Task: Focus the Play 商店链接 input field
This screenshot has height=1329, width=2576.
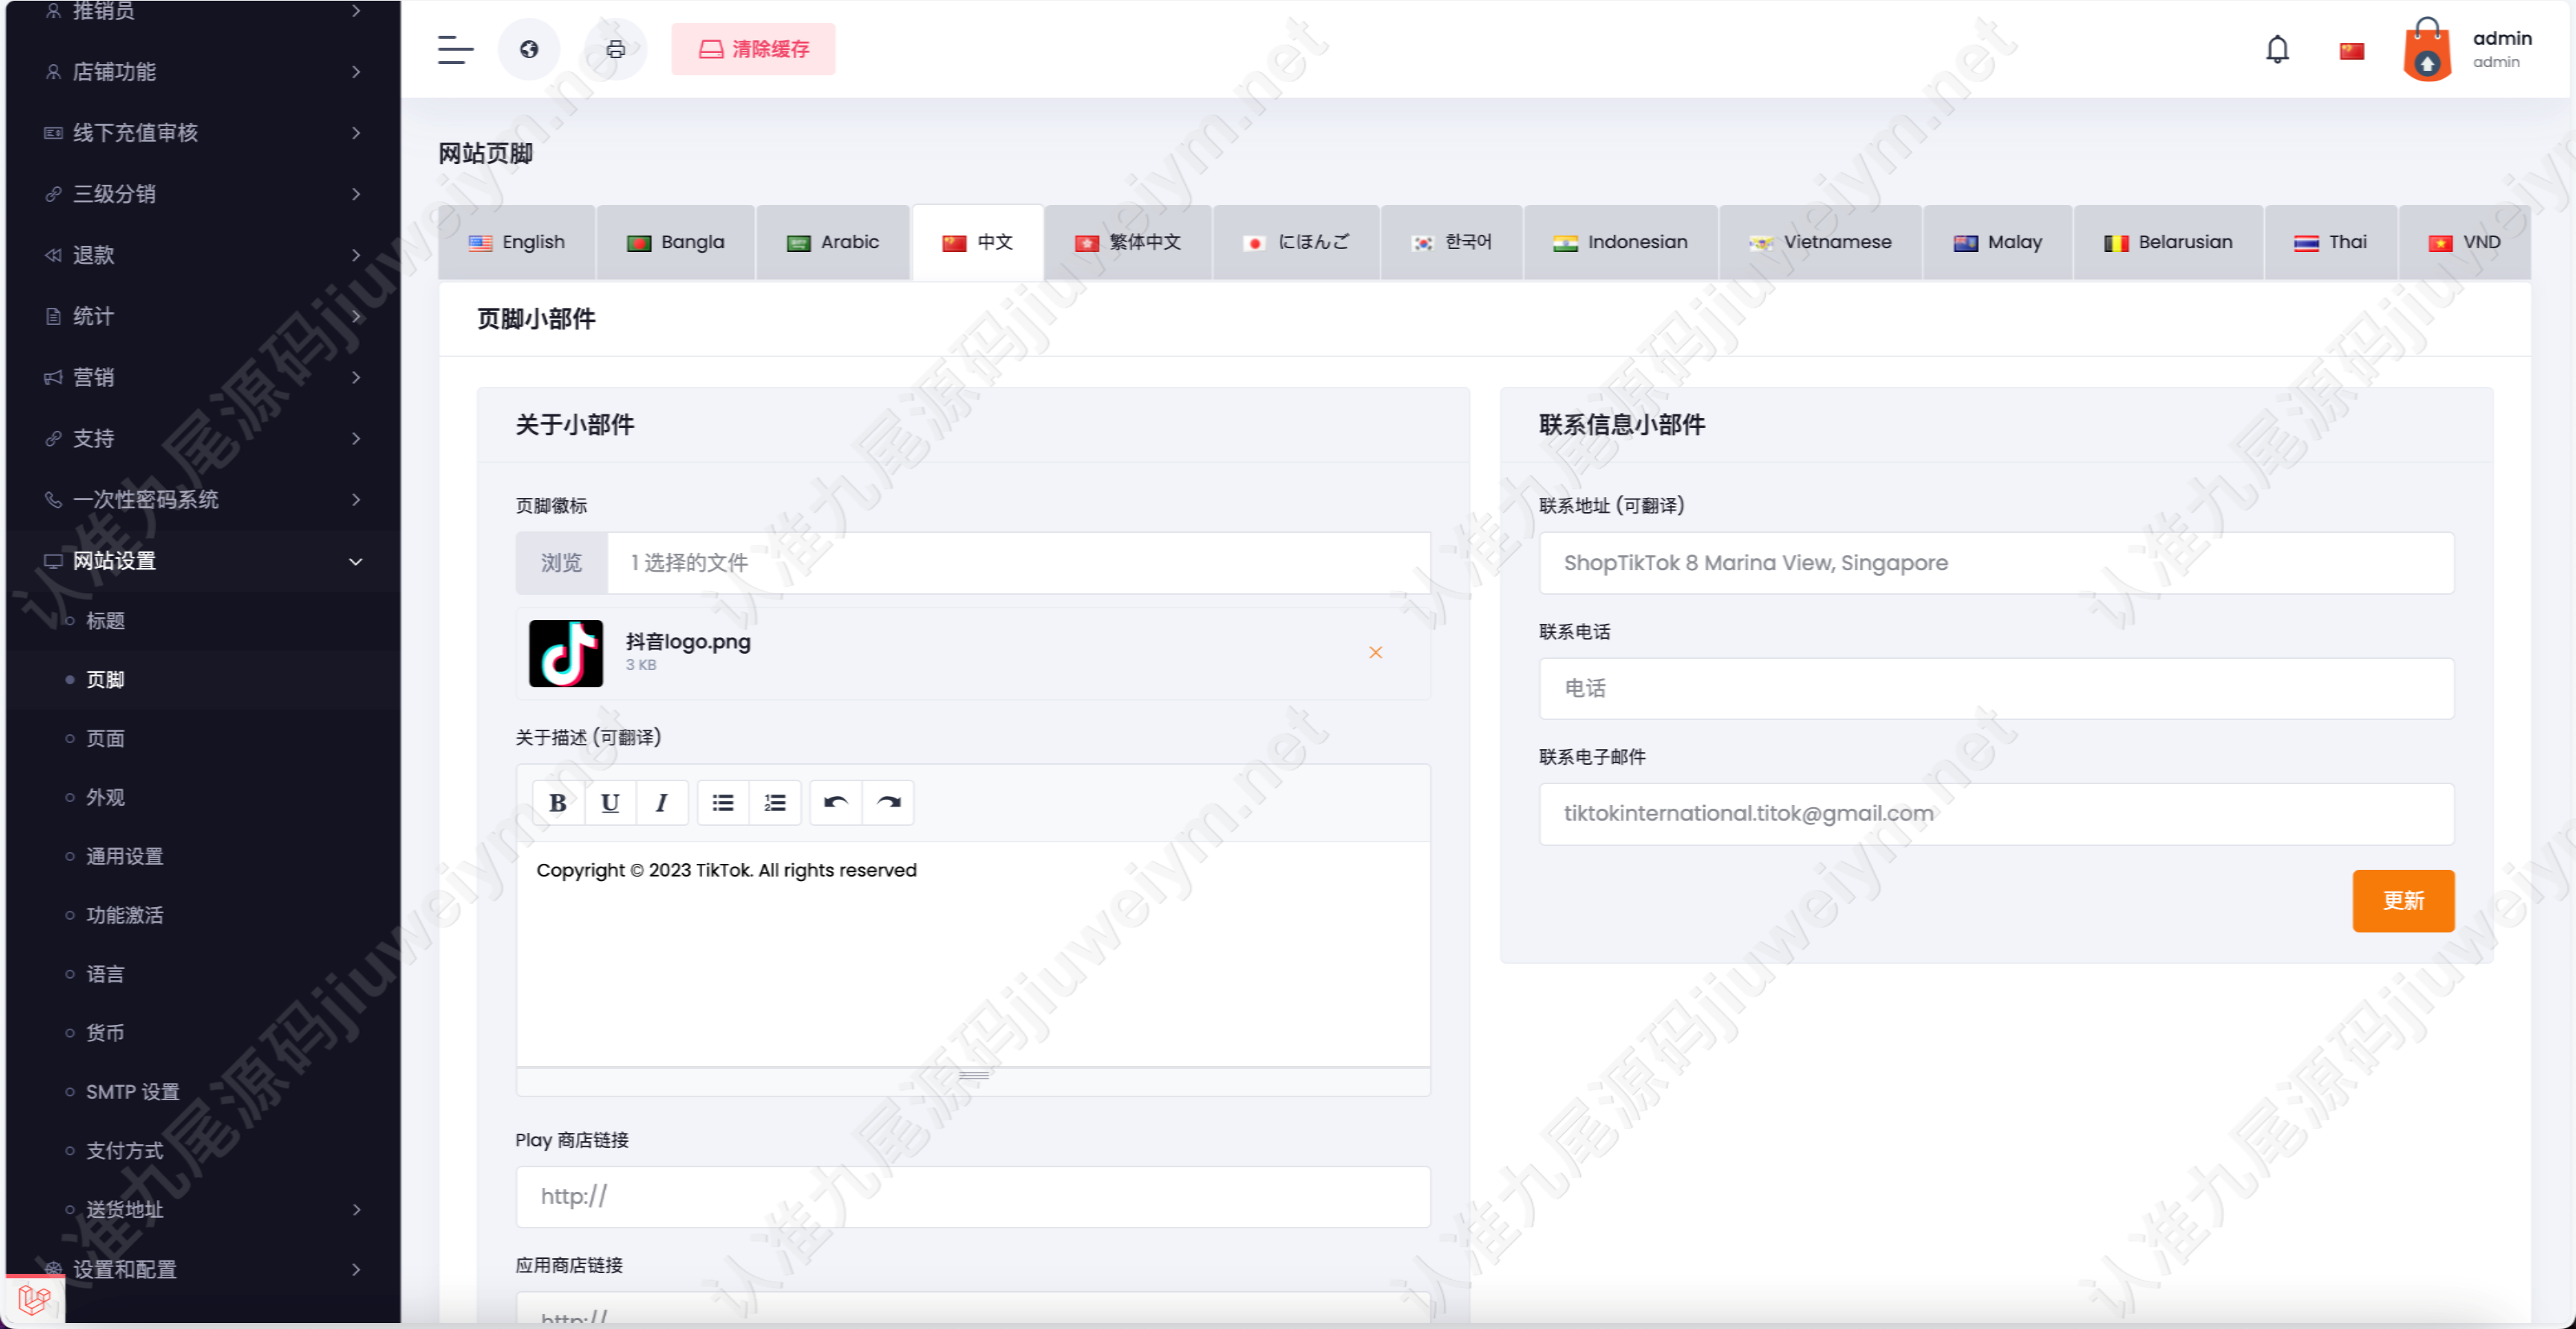Action: (973, 1197)
